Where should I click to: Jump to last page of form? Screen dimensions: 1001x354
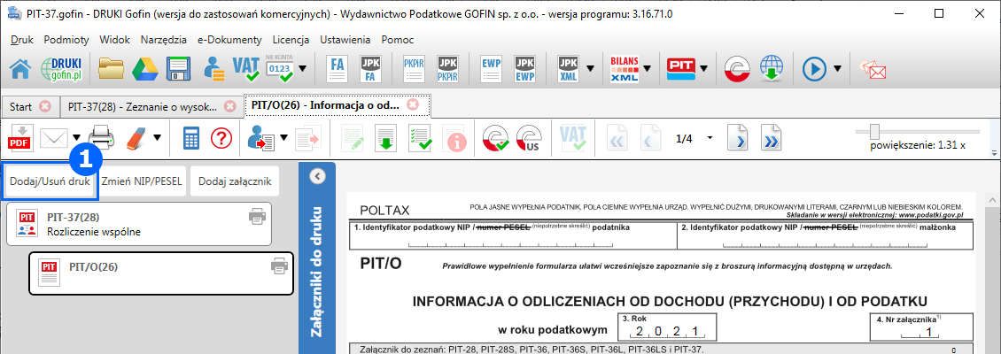pyautogui.click(x=772, y=137)
